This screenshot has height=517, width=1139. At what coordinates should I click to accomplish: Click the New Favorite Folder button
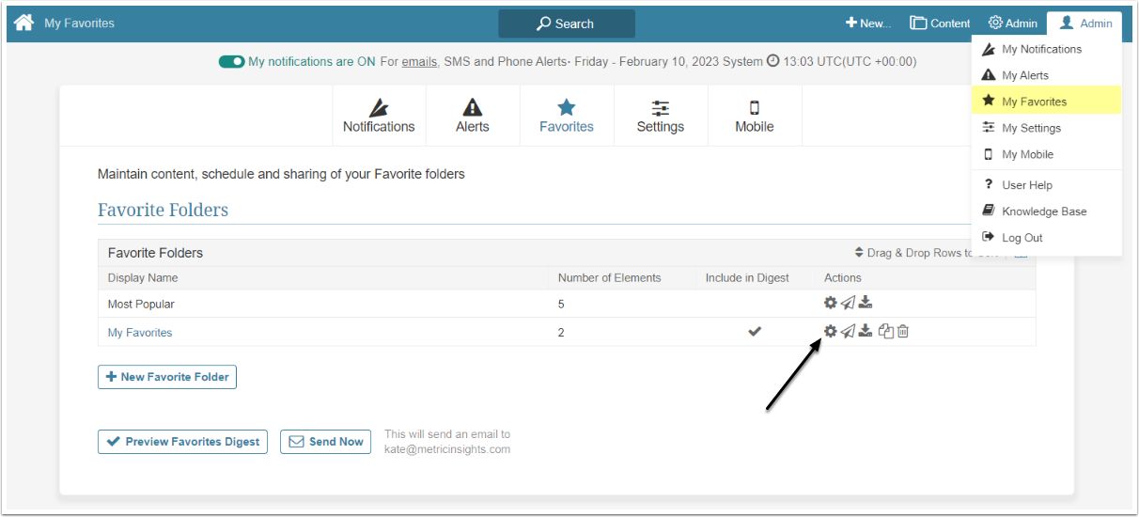[x=167, y=377]
